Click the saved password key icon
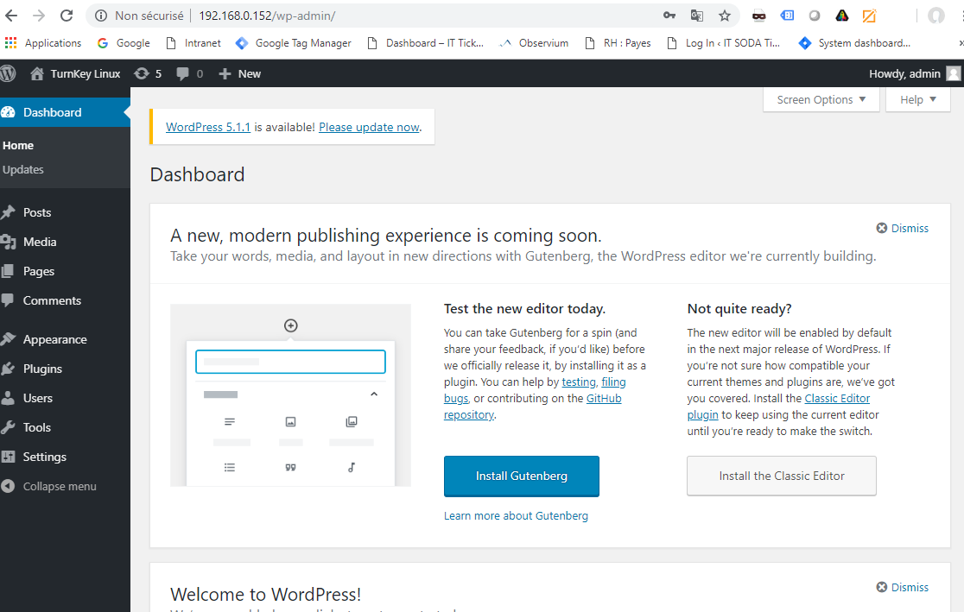 669,16
